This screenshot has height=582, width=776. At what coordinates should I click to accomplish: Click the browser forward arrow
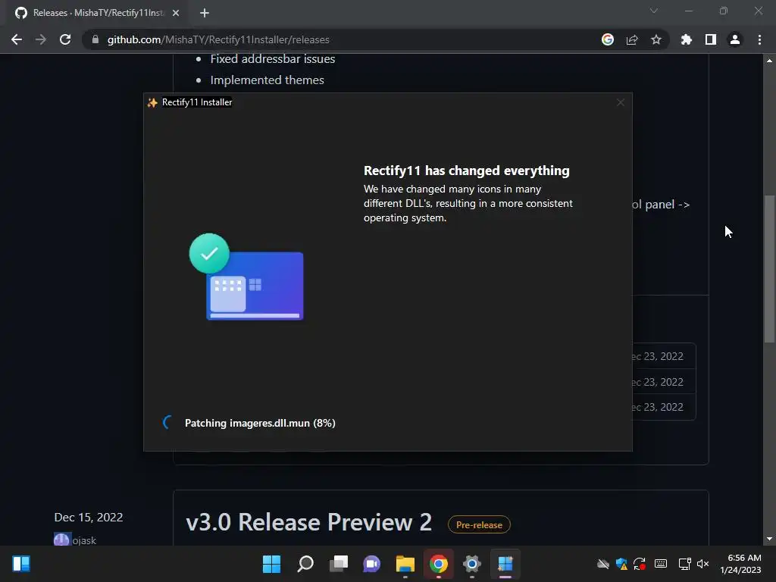tap(41, 39)
